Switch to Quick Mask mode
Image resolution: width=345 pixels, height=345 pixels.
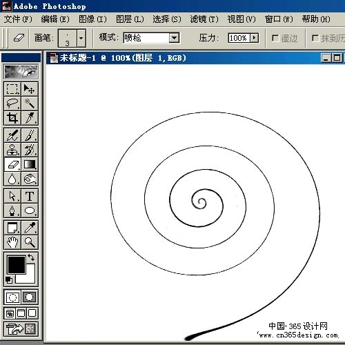point(30,297)
